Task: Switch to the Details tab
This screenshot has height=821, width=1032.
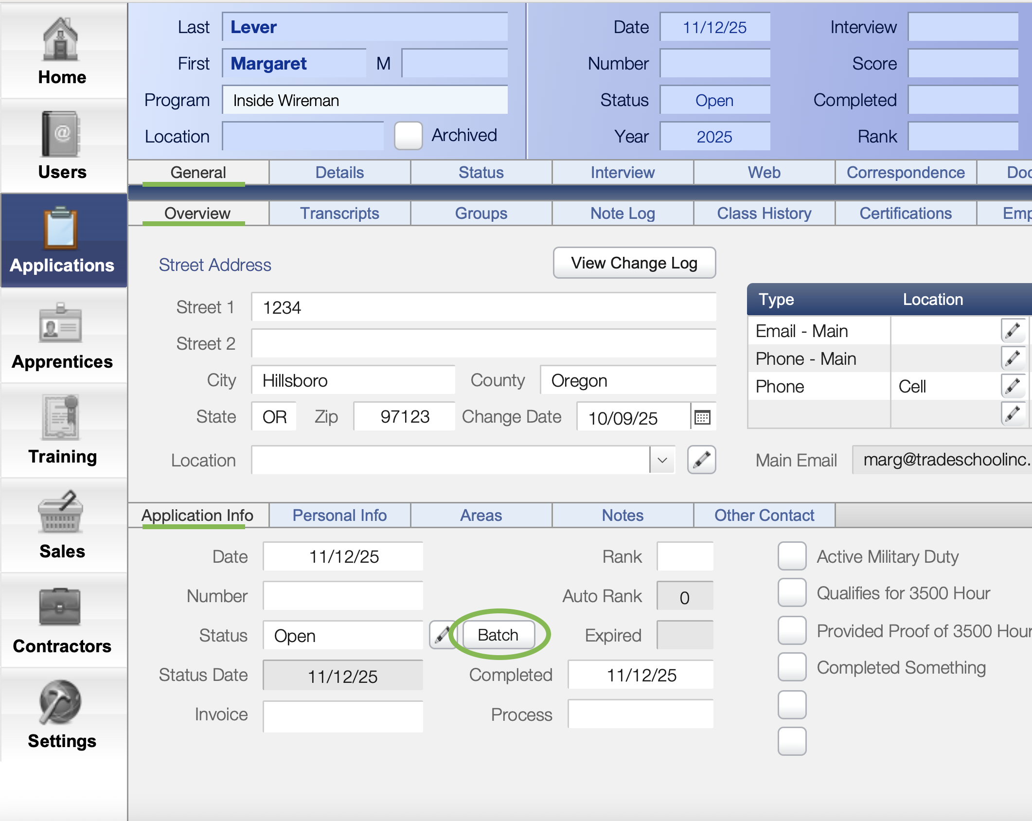Action: (339, 173)
